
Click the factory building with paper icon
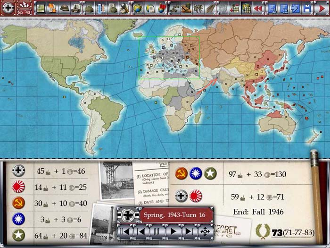click(x=113, y=8)
